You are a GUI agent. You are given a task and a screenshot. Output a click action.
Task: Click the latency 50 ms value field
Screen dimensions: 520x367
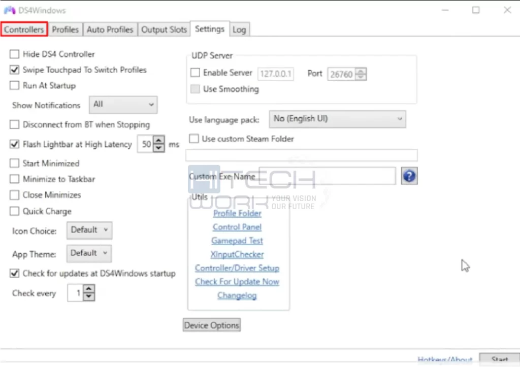(x=146, y=144)
